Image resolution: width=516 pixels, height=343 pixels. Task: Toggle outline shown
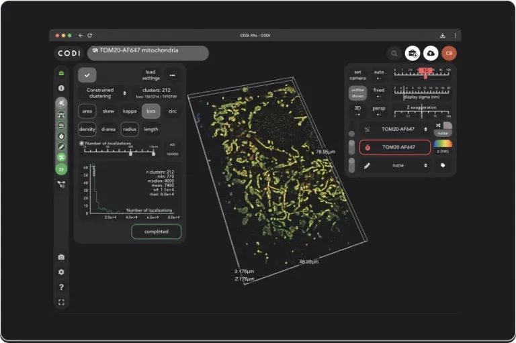(357, 93)
